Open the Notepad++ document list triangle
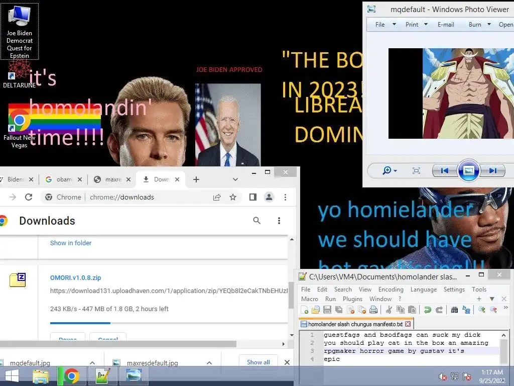Viewport: 514px width, 386px height. pos(492,299)
